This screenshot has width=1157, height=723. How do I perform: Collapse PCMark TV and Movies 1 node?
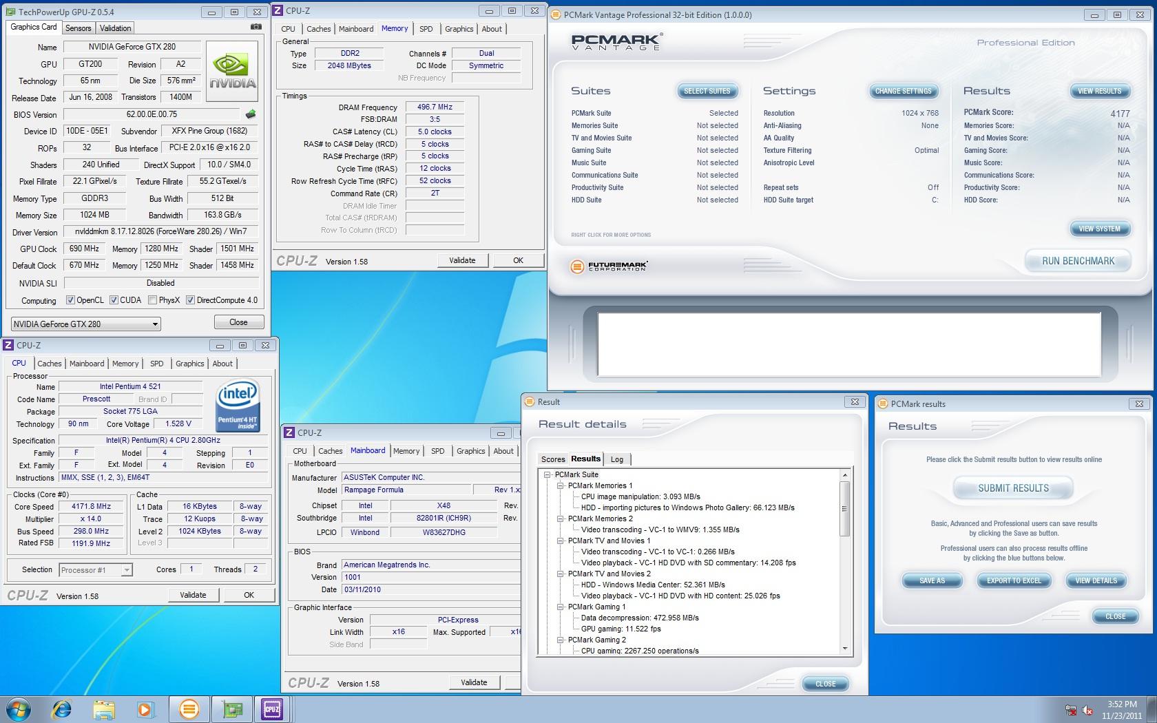(561, 541)
